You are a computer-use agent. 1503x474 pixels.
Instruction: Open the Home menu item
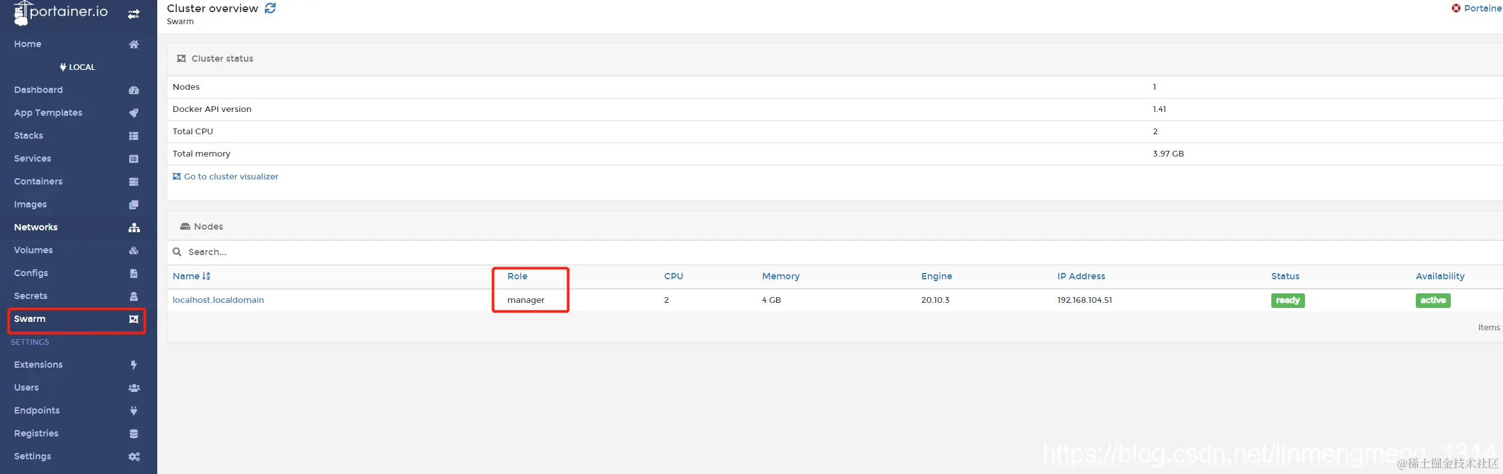(x=27, y=44)
